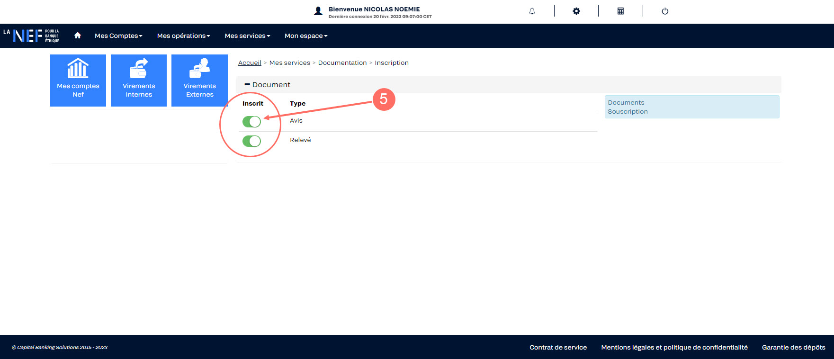Open the calculator grid icon

tap(620, 11)
